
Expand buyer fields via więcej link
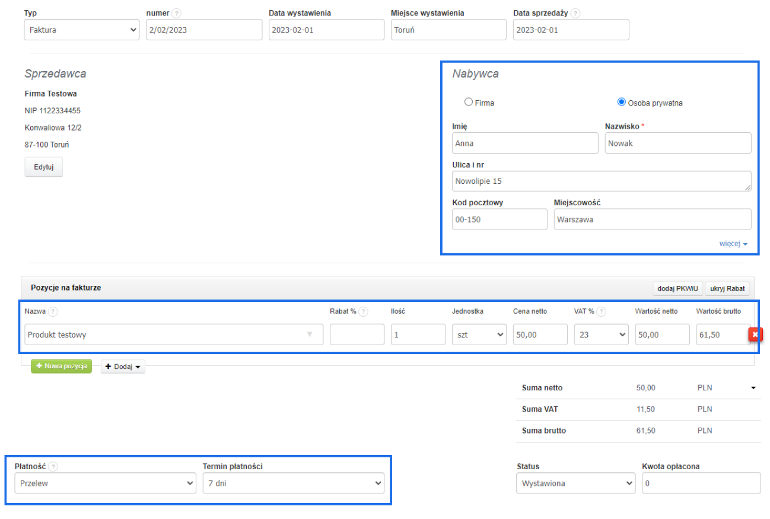[733, 244]
